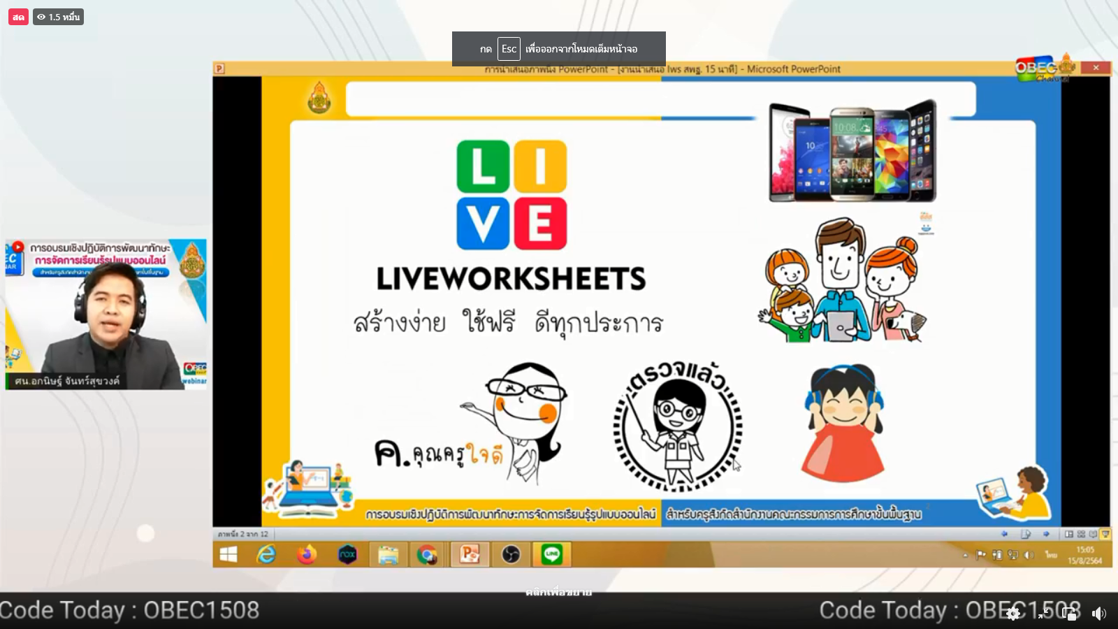
Task: Click the viewer count eye badge
Action: 59,17
